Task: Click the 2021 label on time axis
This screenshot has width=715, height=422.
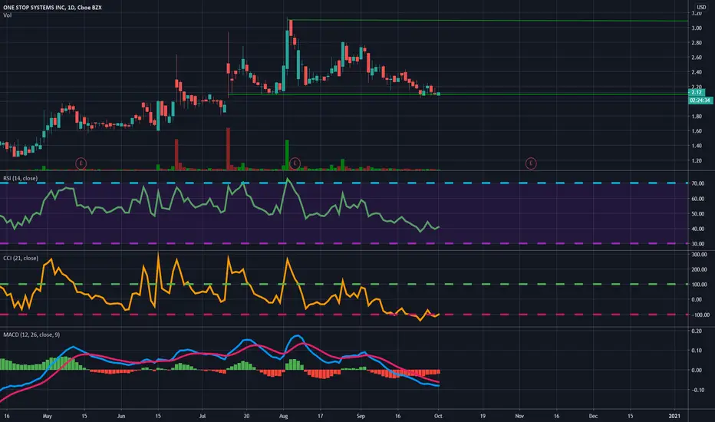Action: (x=674, y=416)
